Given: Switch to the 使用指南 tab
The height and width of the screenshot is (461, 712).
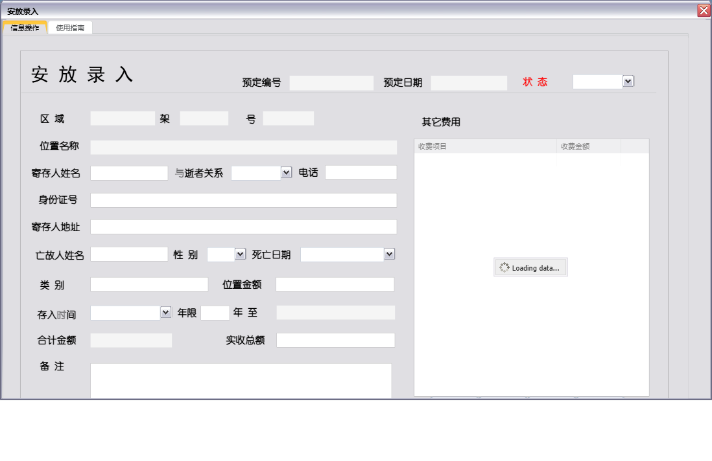Looking at the screenshot, I should point(70,27).
